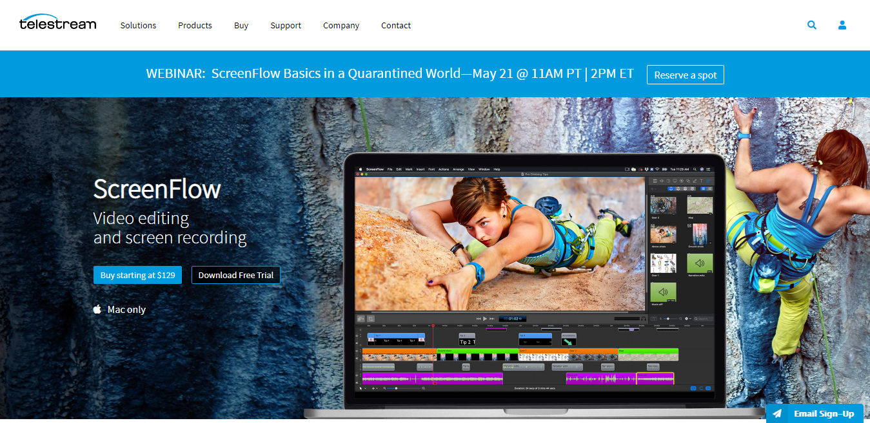Click the headphones icon in the ScreenFlow mockup

643,318
